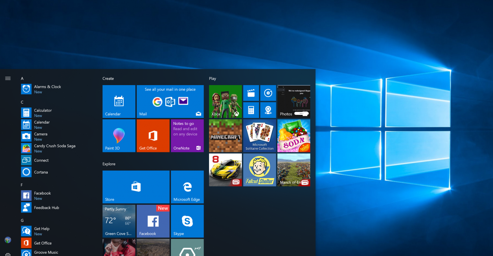Open the small Movies & TV clapperboard tile

251,93
